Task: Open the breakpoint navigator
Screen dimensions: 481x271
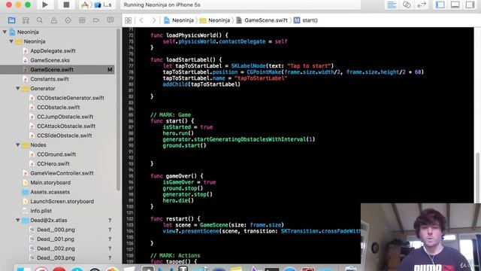Action: [96, 20]
